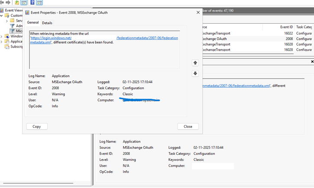Open federationmetadata.xml link in the background preview pane
The image size is (314, 188).
click(x=236, y=86)
